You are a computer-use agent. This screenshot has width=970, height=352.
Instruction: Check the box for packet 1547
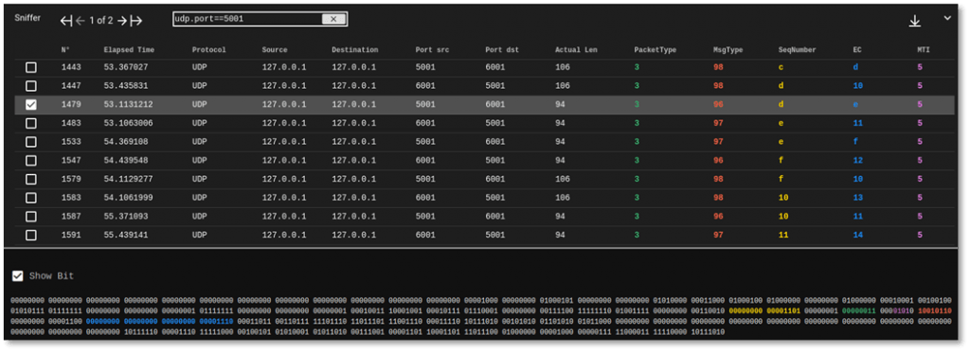tap(31, 161)
